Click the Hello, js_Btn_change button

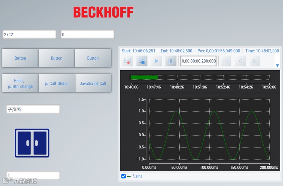point(20,83)
